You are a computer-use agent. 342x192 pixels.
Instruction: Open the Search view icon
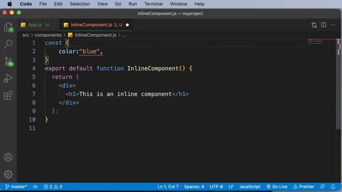(x=9, y=44)
